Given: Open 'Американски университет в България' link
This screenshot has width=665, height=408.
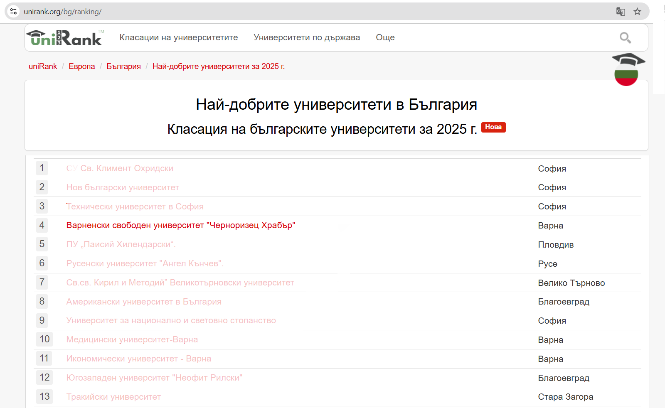Looking at the screenshot, I should [144, 302].
